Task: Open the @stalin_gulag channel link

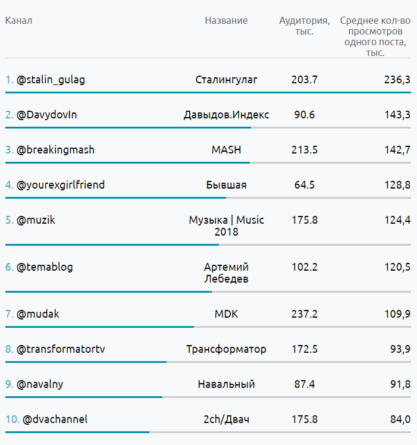Action: click(x=51, y=80)
